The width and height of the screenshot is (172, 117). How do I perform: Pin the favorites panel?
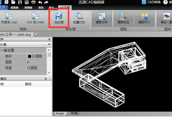tap(45, 79)
